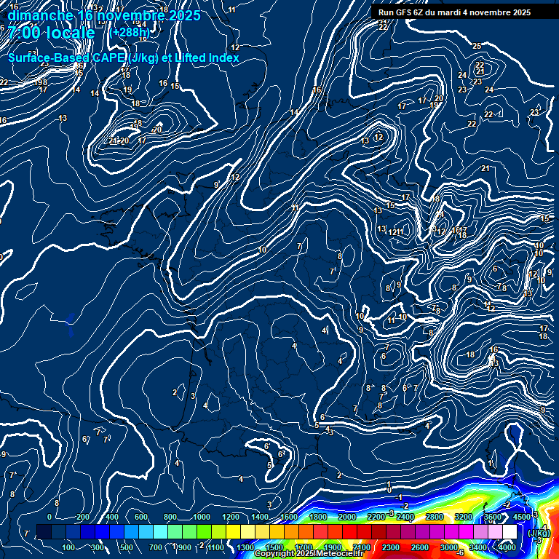Select the white 4000-4500 legend swatch
Screen dimensions: 559x559
click(510, 531)
